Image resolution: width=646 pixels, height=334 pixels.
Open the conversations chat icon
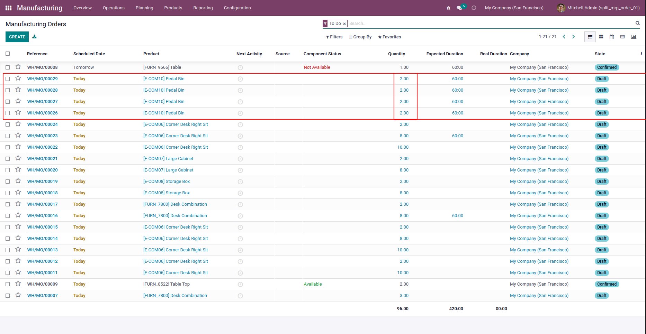pos(459,8)
